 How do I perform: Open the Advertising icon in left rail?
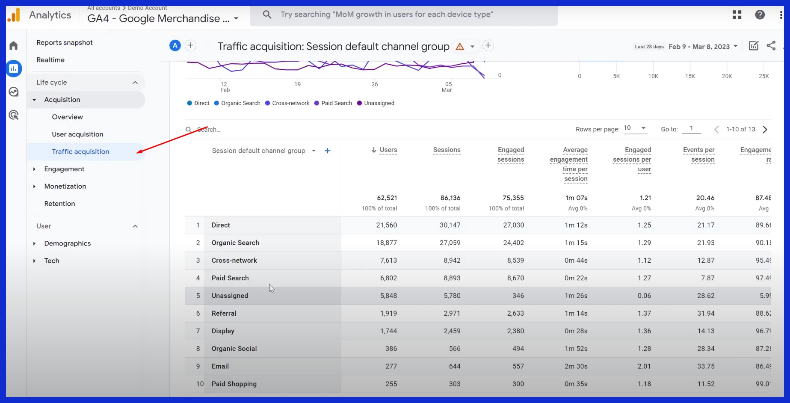[x=14, y=115]
